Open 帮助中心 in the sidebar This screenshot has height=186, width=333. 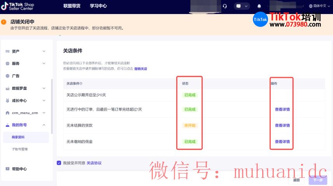coord(19,169)
